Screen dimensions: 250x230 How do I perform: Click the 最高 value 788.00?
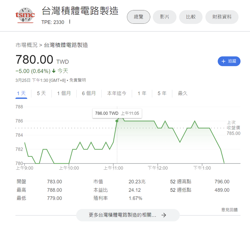[x=54, y=190]
